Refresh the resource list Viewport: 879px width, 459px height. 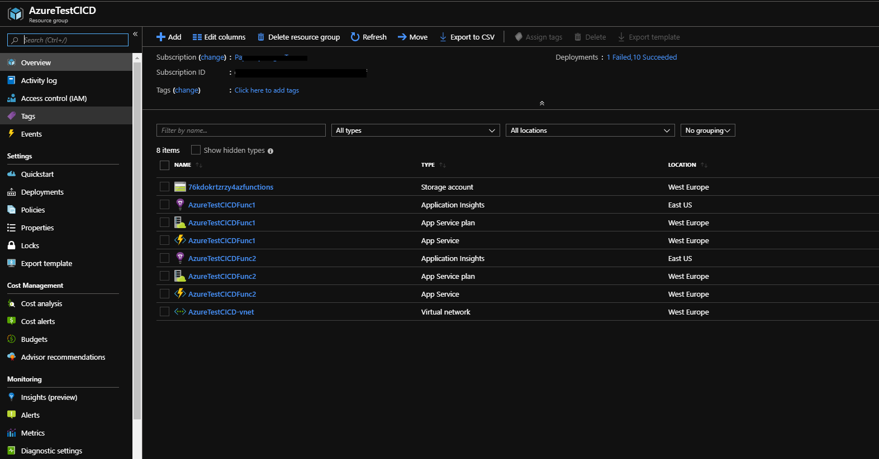tap(369, 37)
